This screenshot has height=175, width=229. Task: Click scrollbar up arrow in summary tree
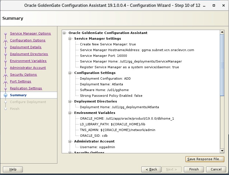[222, 32]
